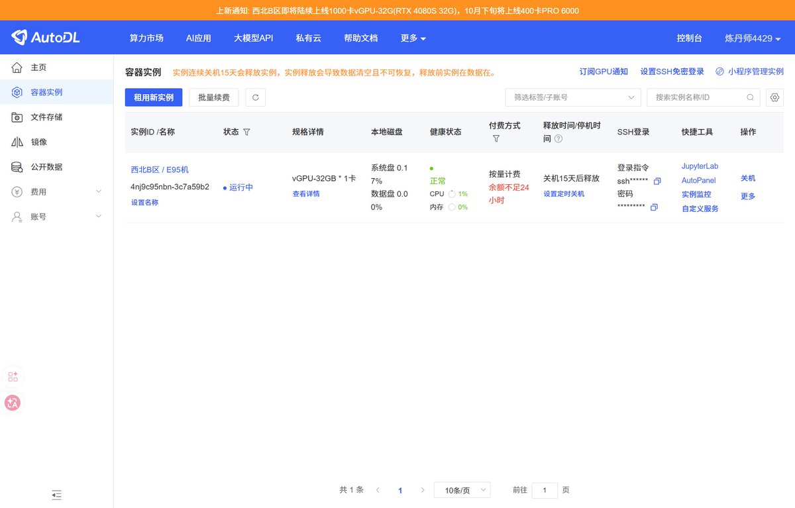Click 关机 to shut down the instance
This screenshot has width=795, height=508.
[x=748, y=178]
